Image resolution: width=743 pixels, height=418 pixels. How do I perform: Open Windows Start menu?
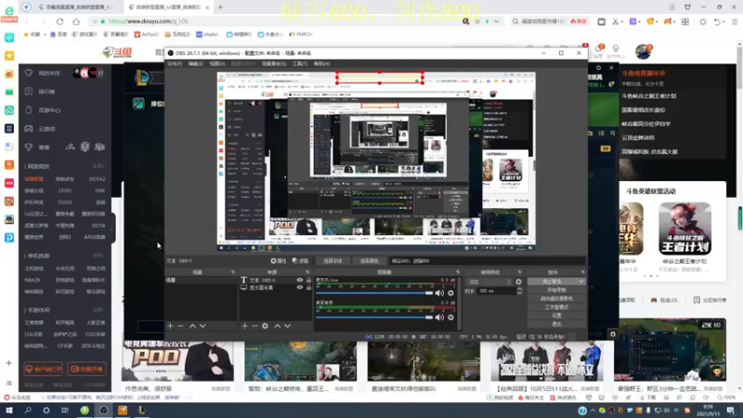click(9, 411)
